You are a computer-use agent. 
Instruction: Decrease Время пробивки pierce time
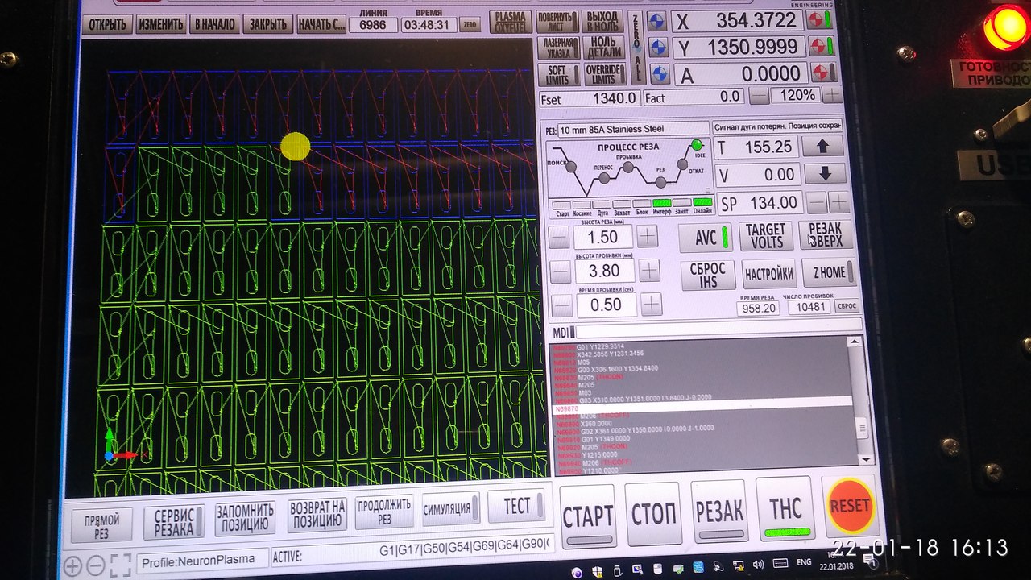[562, 305]
